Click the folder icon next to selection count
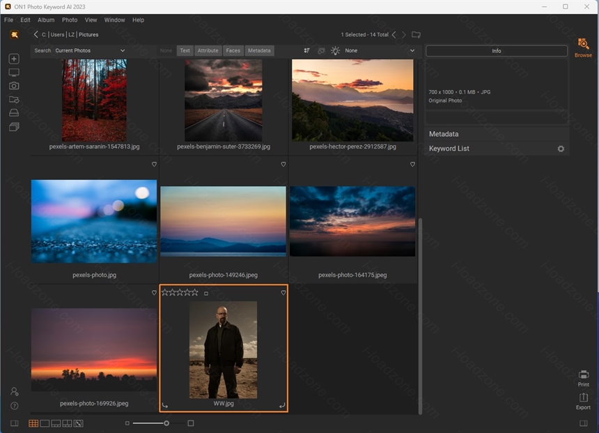 tap(416, 34)
